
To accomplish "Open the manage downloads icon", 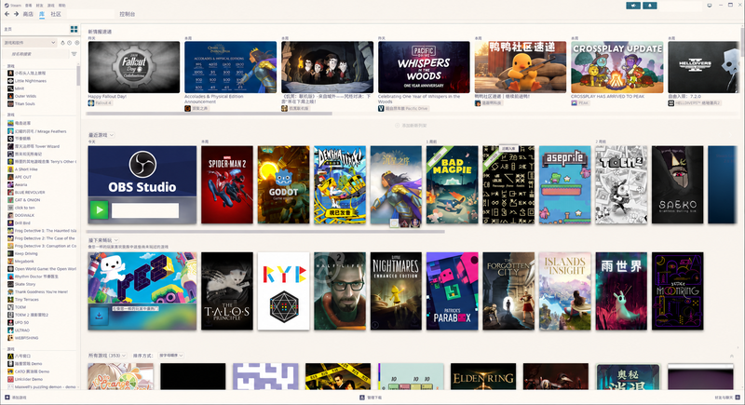I will [362, 398].
